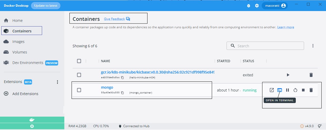
Task: Pause the mongo container
Action: [288, 90]
